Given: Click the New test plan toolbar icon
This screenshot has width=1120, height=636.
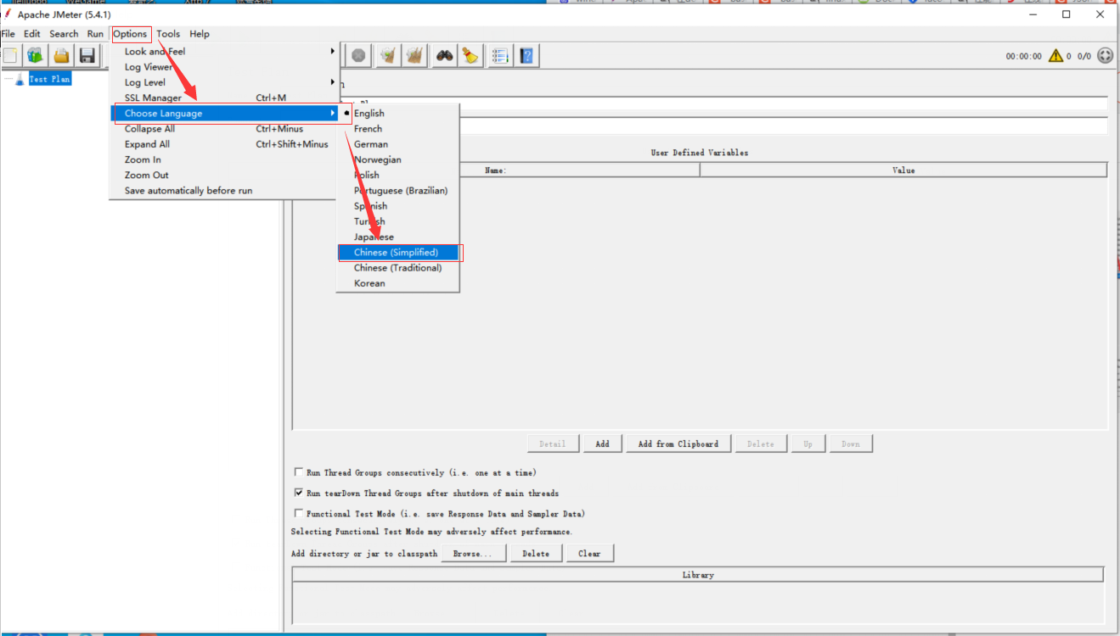Looking at the screenshot, I should pos(9,56).
